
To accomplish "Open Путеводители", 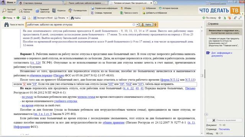I will click(x=78, y=11).
